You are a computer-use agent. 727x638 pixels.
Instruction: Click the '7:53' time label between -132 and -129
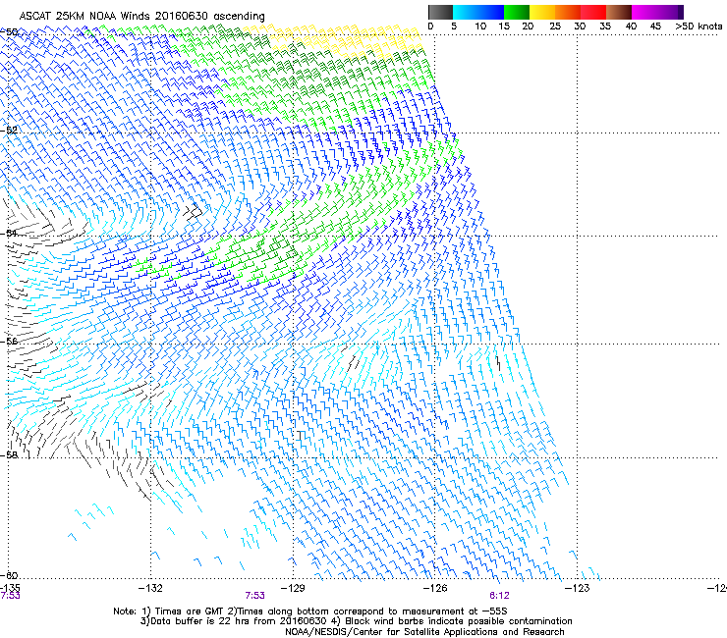pos(255,596)
